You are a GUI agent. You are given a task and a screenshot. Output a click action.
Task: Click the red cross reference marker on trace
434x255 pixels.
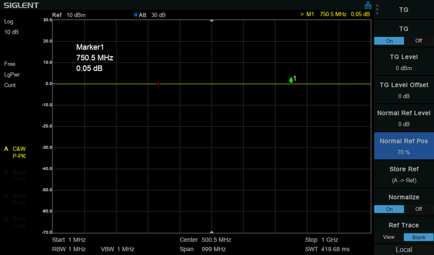158,84
